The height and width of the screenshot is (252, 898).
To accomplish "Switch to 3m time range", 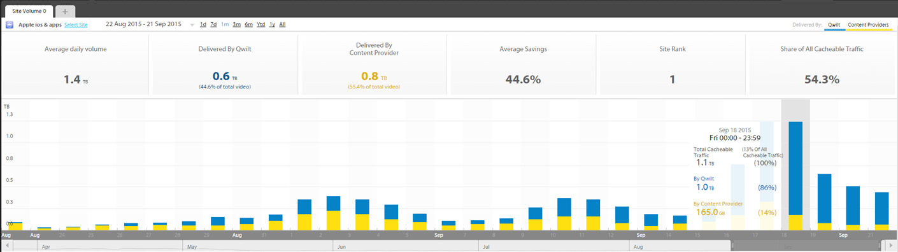I will coord(236,25).
